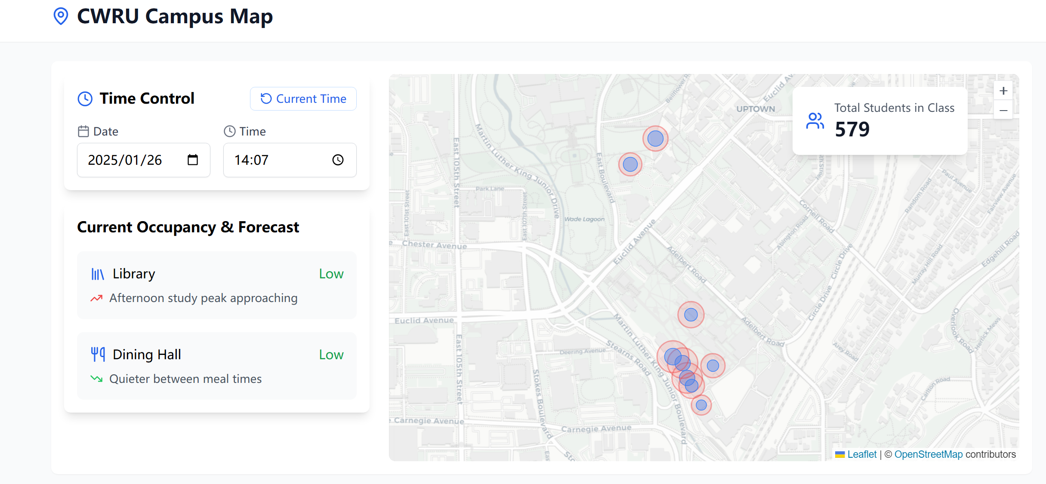Zoom in using the map plus control
Viewport: 1046px width, 484px height.
point(1003,90)
